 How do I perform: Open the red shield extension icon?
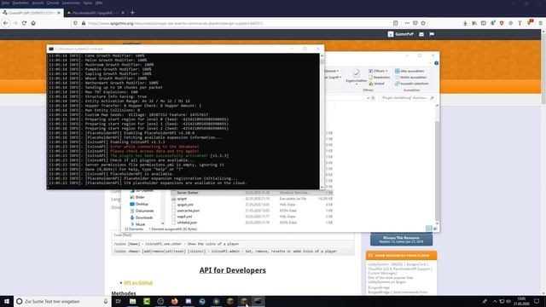click(x=502, y=23)
